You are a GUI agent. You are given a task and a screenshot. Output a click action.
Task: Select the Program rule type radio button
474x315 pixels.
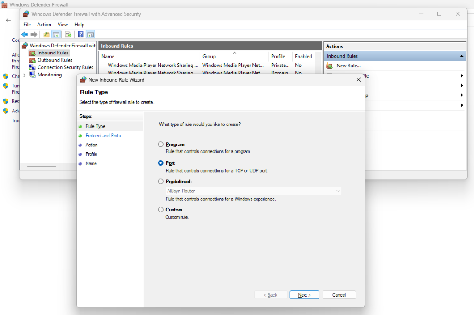click(x=160, y=145)
